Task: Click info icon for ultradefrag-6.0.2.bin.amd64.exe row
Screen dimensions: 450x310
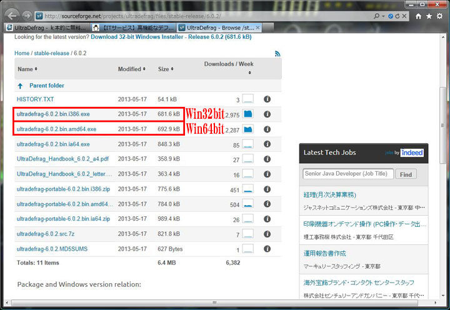Action: pyautogui.click(x=267, y=129)
